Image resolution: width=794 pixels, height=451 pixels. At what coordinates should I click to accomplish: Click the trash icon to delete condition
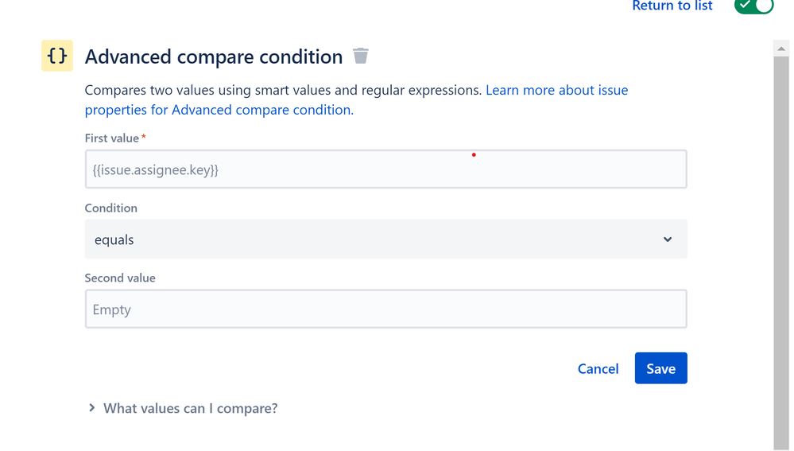point(361,56)
